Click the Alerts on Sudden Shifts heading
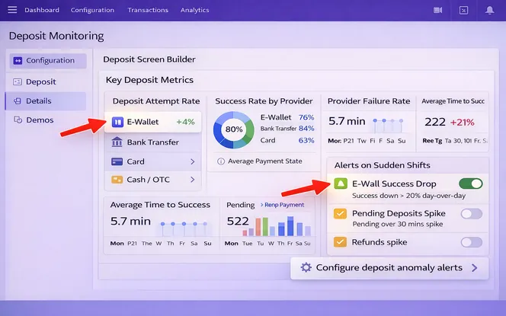Viewport: 506px width, 316px height. 382,165
